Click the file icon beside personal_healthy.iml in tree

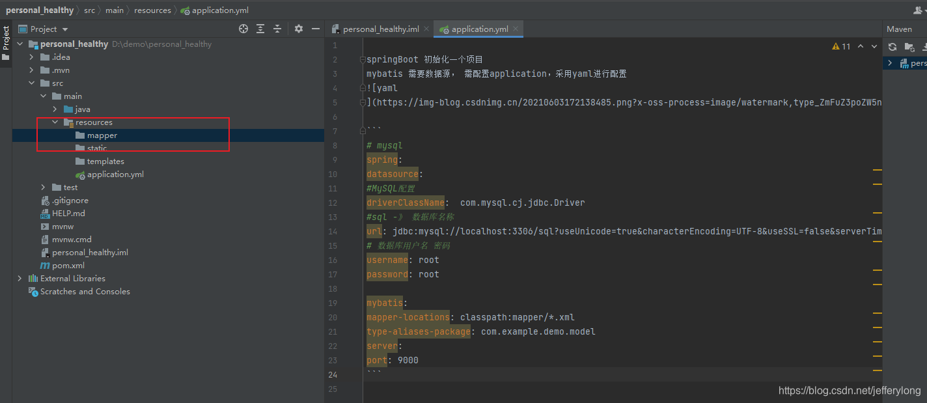(x=45, y=253)
